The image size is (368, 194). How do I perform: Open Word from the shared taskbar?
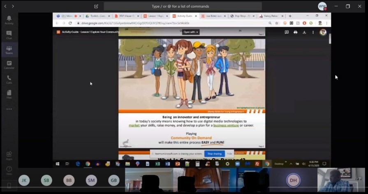click(168, 164)
